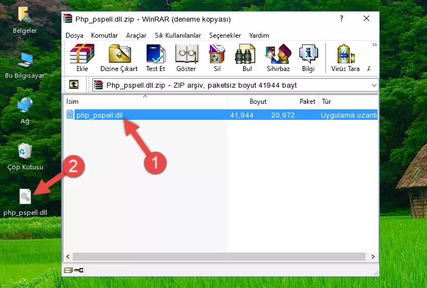This screenshot has height=288, width=427.
Task: Open the Araçlar menu
Action: 136,36
